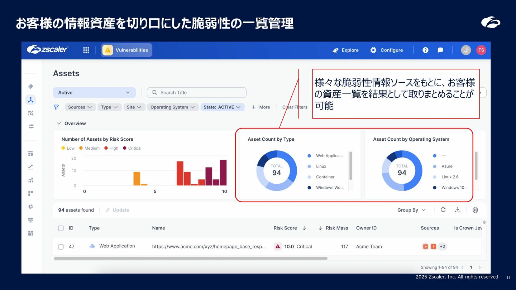Viewport: 516px width, 290px height.
Task: Toggle the Low risk legend item
Action: click(x=68, y=148)
